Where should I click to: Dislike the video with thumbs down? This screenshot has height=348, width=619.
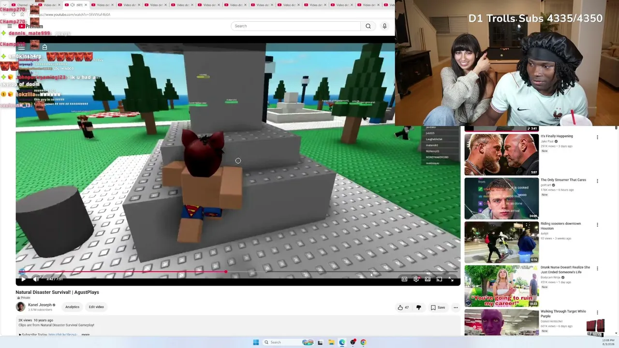419,307
